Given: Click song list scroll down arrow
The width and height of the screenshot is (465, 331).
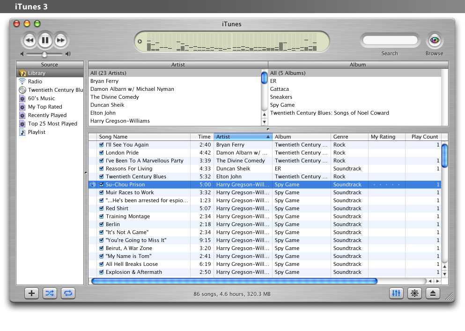Looking at the screenshot, I should click(x=444, y=274).
